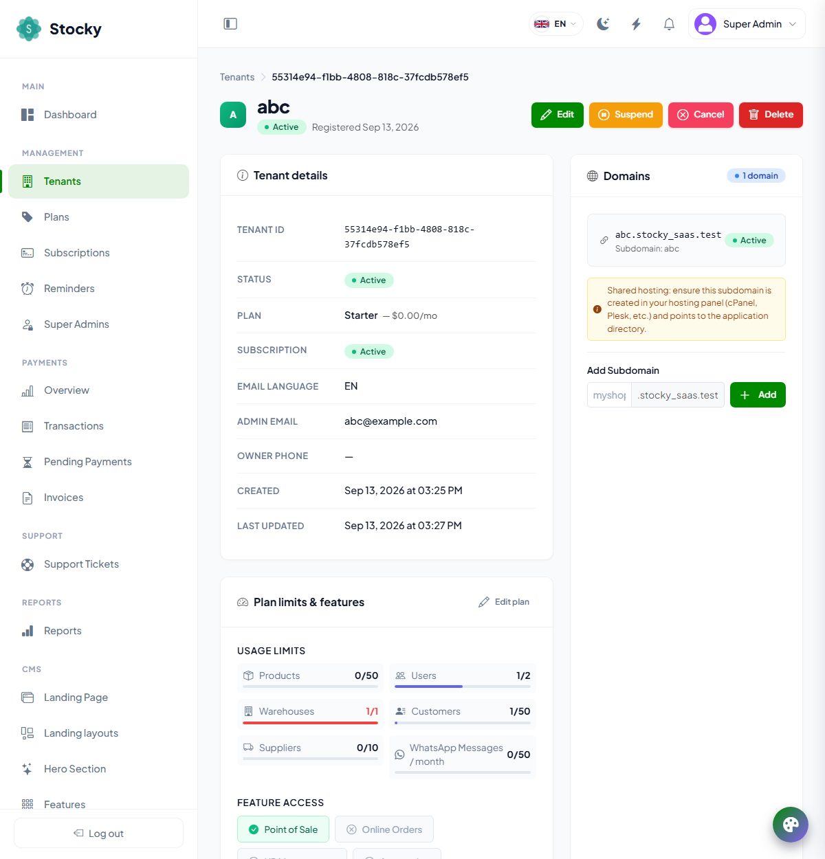Click the Pending Payments hourglass icon
The width and height of the screenshot is (825, 859).
click(x=27, y=462)
